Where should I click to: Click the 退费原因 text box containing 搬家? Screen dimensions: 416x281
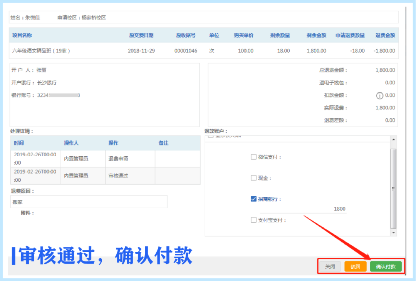[x=89, y=202]
